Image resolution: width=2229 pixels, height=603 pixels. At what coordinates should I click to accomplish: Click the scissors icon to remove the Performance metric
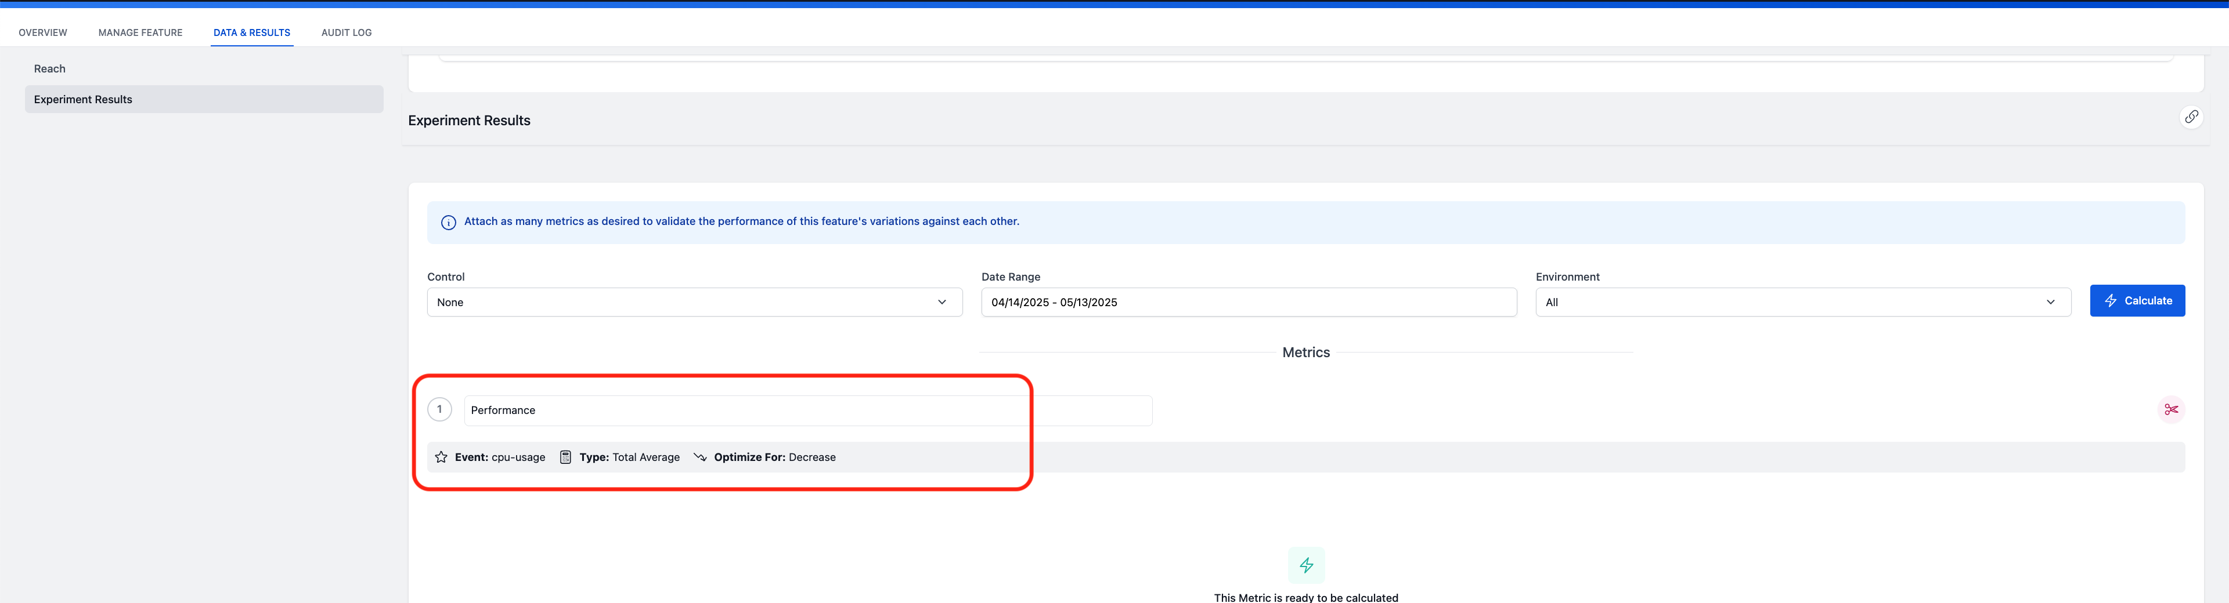point(2172,409)
